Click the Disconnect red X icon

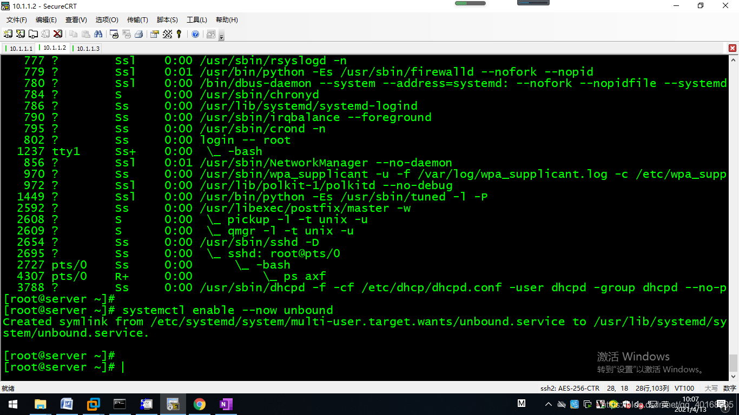(x=58, y=34)
